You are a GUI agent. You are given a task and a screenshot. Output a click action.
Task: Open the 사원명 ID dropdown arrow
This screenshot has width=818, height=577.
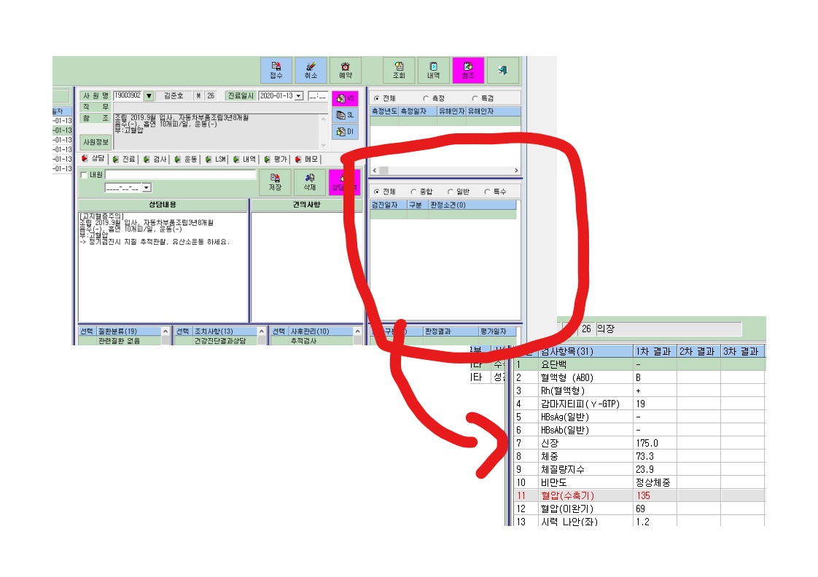(x=149, y=96)
